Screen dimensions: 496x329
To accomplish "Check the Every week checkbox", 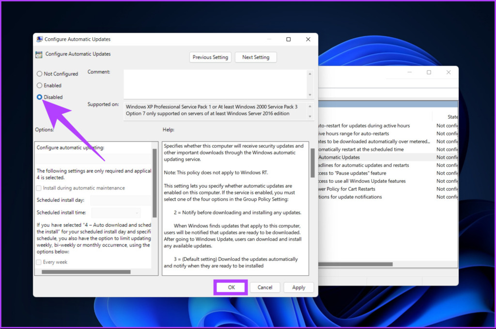I will point(39,262).
